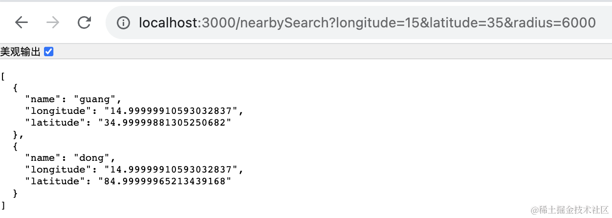
Task: Open the site information icon
Action: tap(124, 22)
